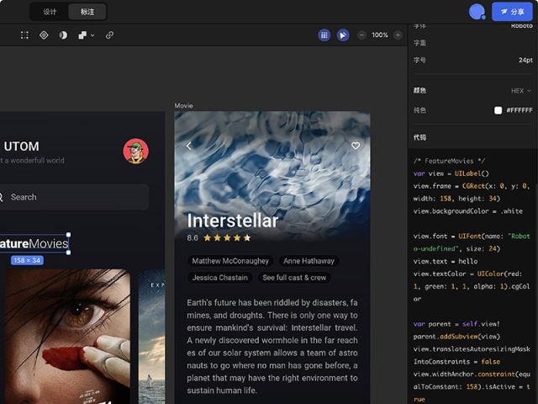Open the blue user avatar
The image size is (538, 404).
click(x=477, y=12)
